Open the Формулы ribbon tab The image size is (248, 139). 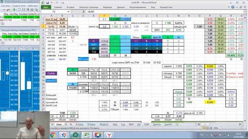[x=107, y=7]
